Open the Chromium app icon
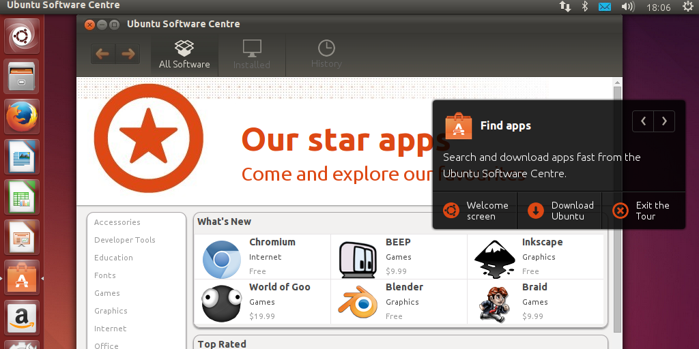Image resolution: width=699 pixels, height=349 pixels. 222,259
